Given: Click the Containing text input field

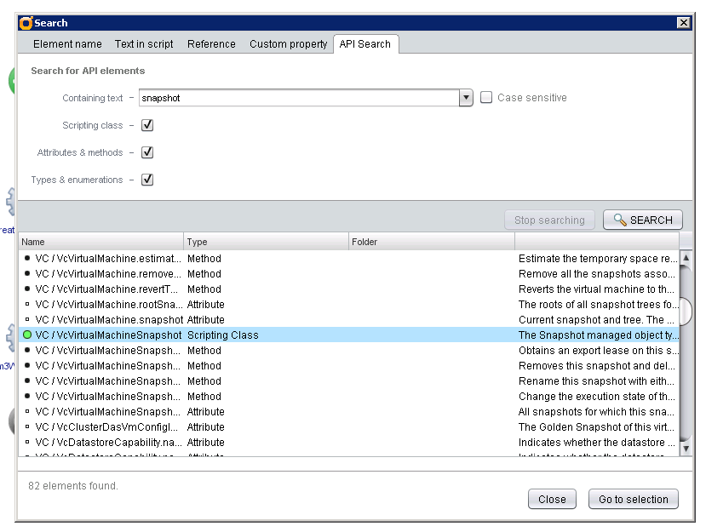Looking at the screenshot, I should tap(299, 98).
